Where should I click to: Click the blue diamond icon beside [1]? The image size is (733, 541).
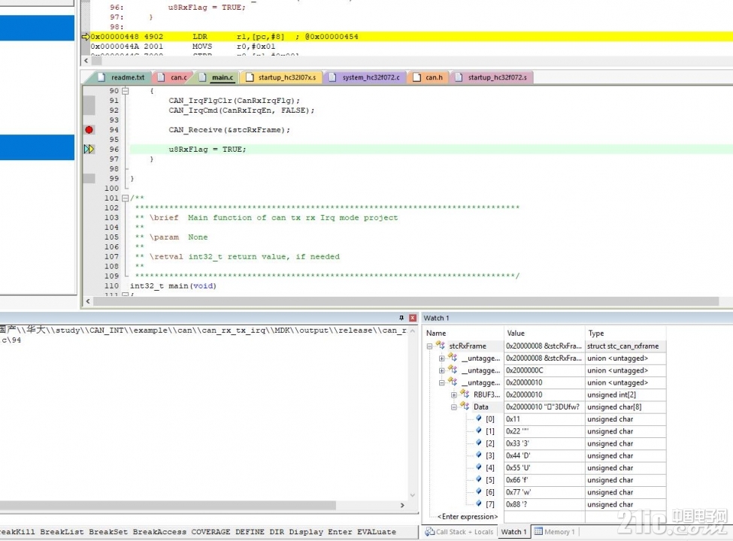(x=479, y=431)
